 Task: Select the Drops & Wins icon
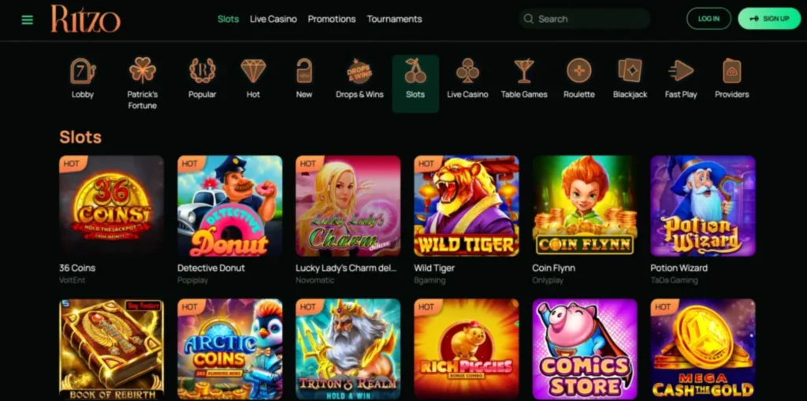(x=359, y=71)
